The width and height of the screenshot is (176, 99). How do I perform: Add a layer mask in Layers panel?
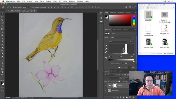coord(120,97)
